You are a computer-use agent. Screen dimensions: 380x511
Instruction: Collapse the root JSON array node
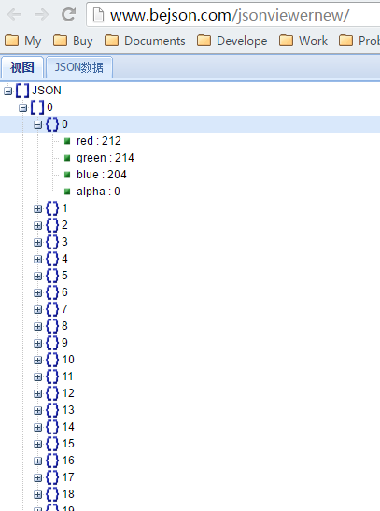click(x=7, y=91)
